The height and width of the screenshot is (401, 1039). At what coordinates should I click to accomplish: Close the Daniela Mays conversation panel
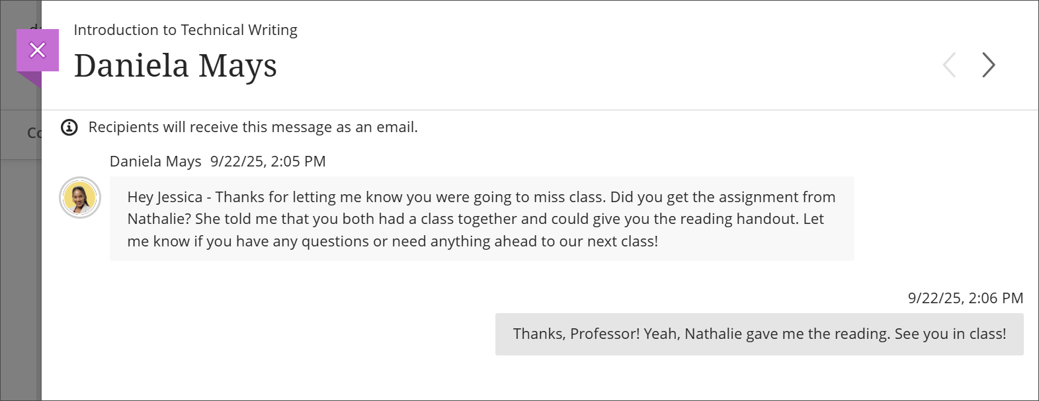point(38,50)
